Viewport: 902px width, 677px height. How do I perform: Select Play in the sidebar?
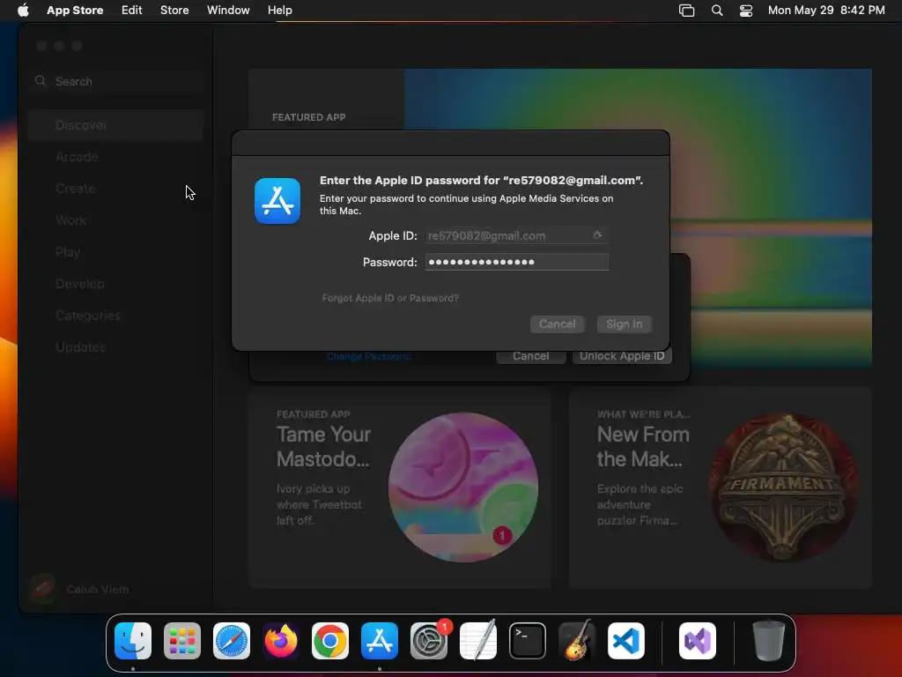tap(115, 252)
